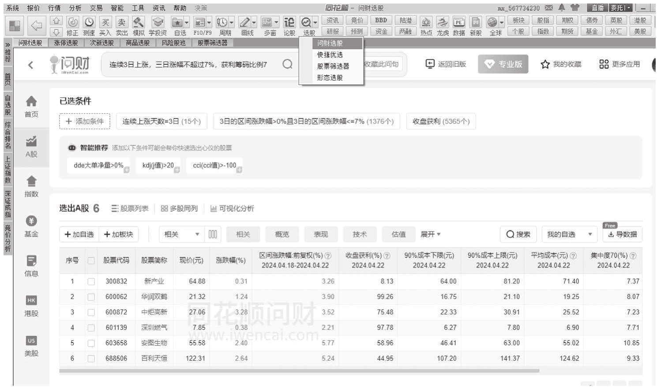Click the shirt skin icon in title bar
The image size is (657, 387).
tap(575, 7)
